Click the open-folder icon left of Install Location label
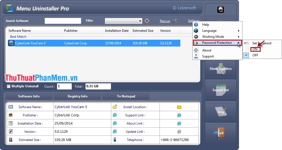 [x=115, y=107]
